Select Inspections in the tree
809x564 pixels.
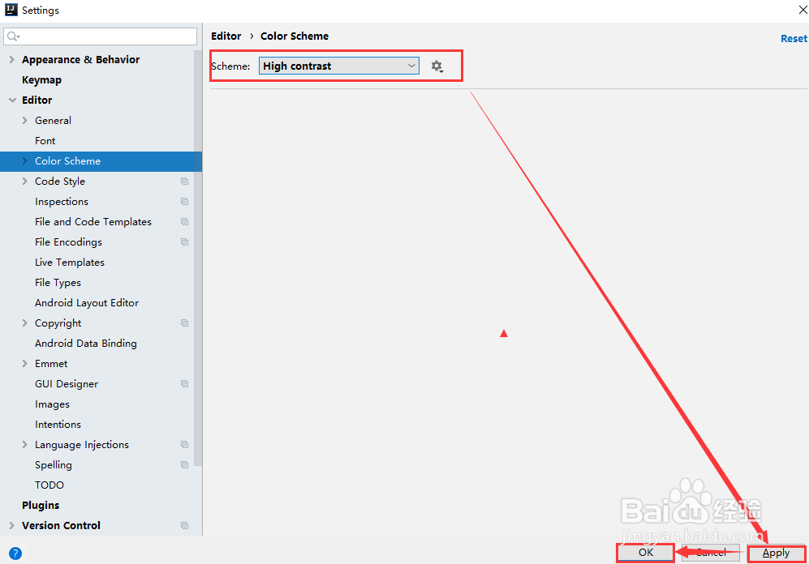pyautogui.click(x=62, y=202)
